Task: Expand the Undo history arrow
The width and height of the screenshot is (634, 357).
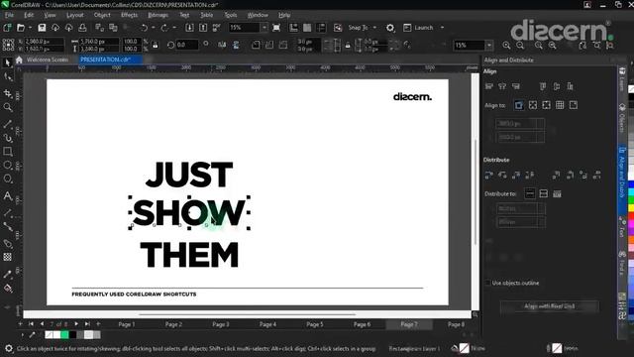Action: (x=154, y=28)
